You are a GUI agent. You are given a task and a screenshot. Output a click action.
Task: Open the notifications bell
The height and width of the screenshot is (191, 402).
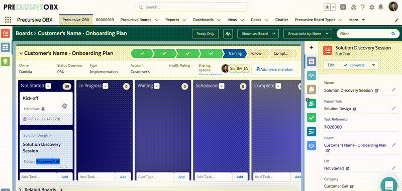pos(381,7)
